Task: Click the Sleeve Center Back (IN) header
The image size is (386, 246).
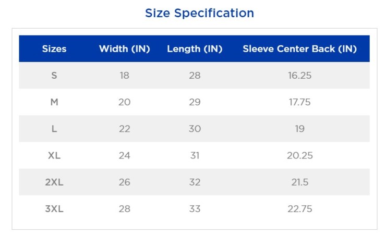Action: coord(299,49)
